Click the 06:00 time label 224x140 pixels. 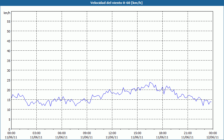coord(62,133)
